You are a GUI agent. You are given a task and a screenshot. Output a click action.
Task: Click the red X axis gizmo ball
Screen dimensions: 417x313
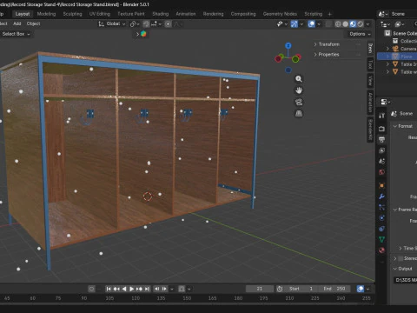coord(278,59)
